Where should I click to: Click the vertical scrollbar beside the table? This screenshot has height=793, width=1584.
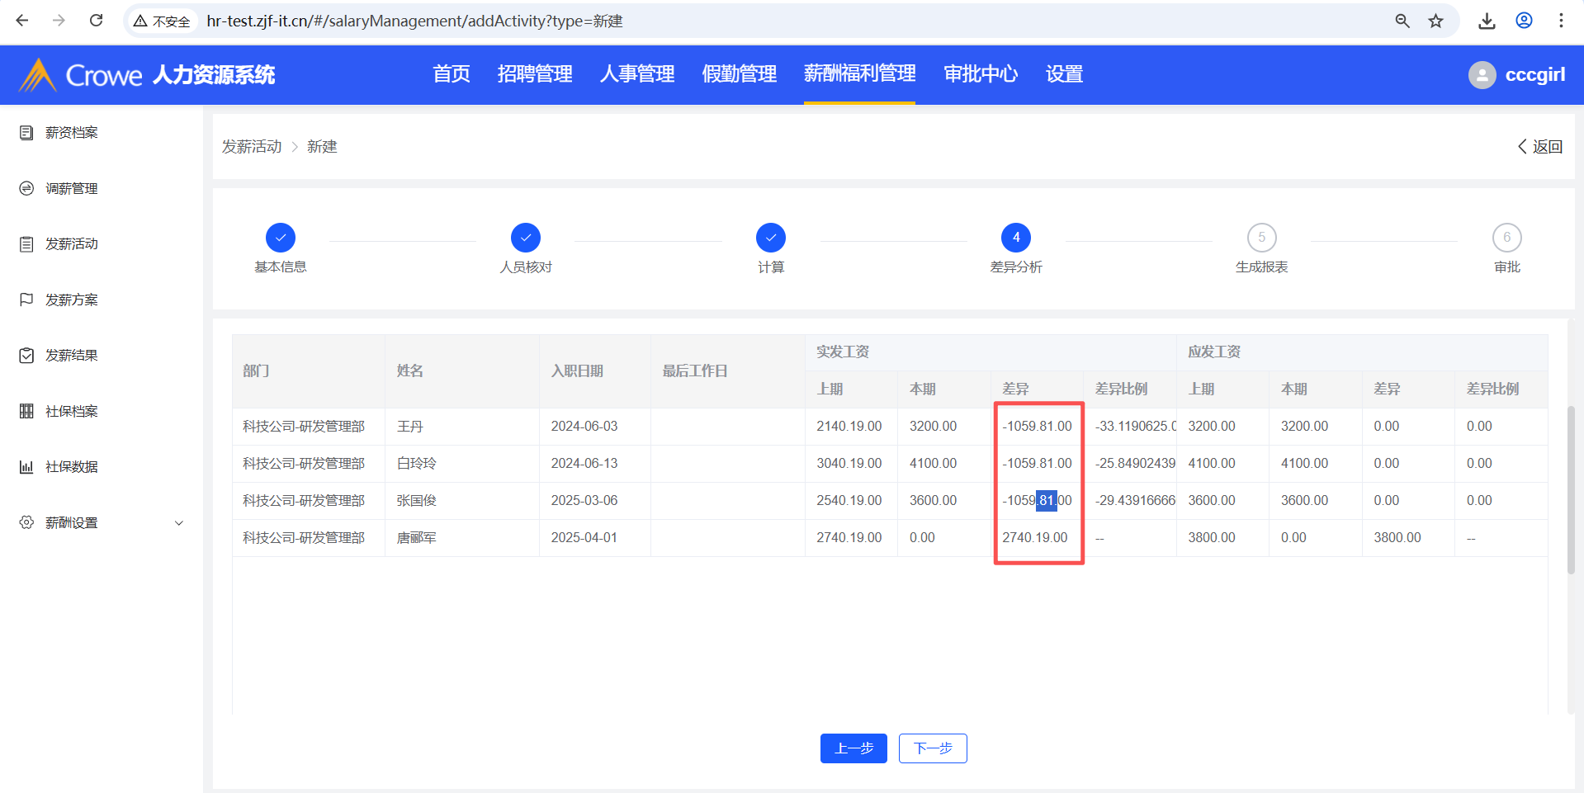click(x=1571, y=489)
